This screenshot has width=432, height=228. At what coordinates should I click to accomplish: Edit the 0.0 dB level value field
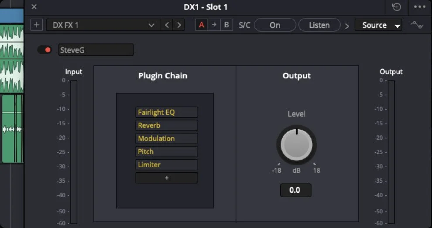295,190
